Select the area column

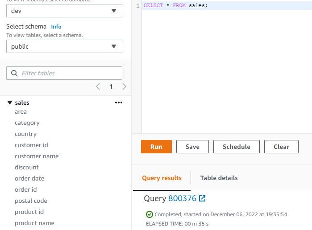tap(21, 112)
